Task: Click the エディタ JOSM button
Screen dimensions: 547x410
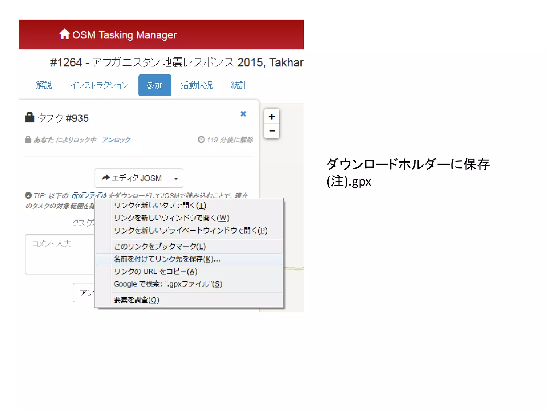Action: (132, 178)
